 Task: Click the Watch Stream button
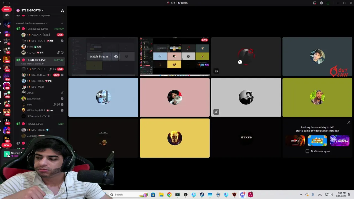click(x=99, y=57)
